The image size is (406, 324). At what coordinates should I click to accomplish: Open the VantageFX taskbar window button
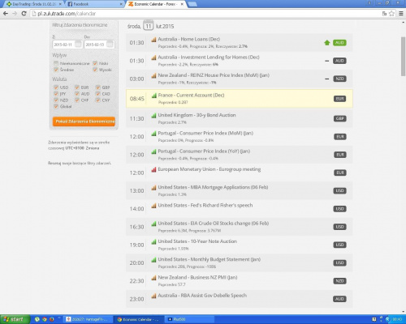click(88, 319)
